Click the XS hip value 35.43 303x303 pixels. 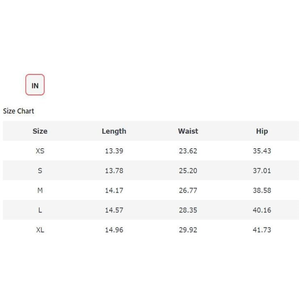[262, 151]
